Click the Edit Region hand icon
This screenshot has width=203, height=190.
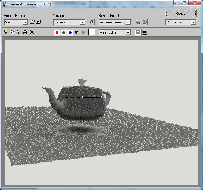[32, 22]
